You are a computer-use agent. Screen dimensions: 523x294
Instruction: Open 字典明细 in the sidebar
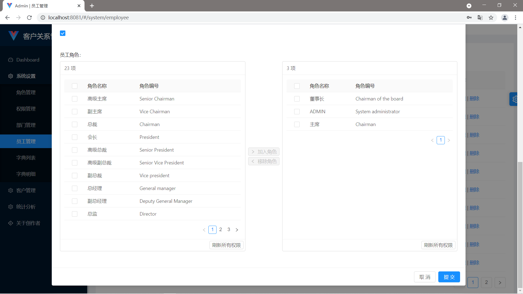pyautogui.click(x=26, y=174)
